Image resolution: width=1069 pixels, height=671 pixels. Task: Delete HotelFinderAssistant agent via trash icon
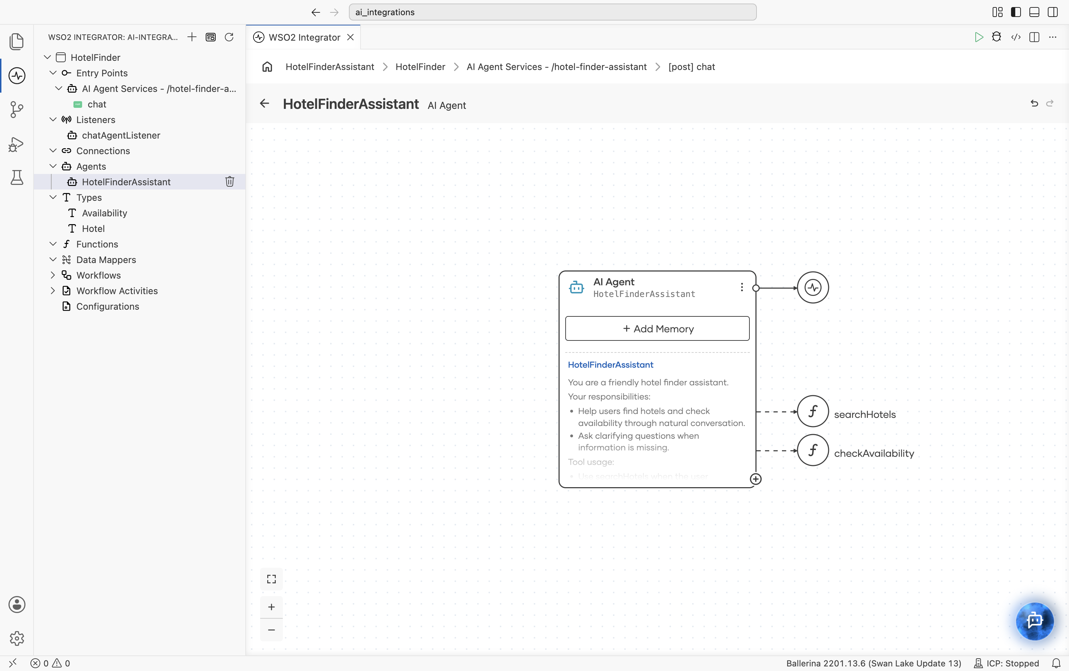tap(230, 181)
